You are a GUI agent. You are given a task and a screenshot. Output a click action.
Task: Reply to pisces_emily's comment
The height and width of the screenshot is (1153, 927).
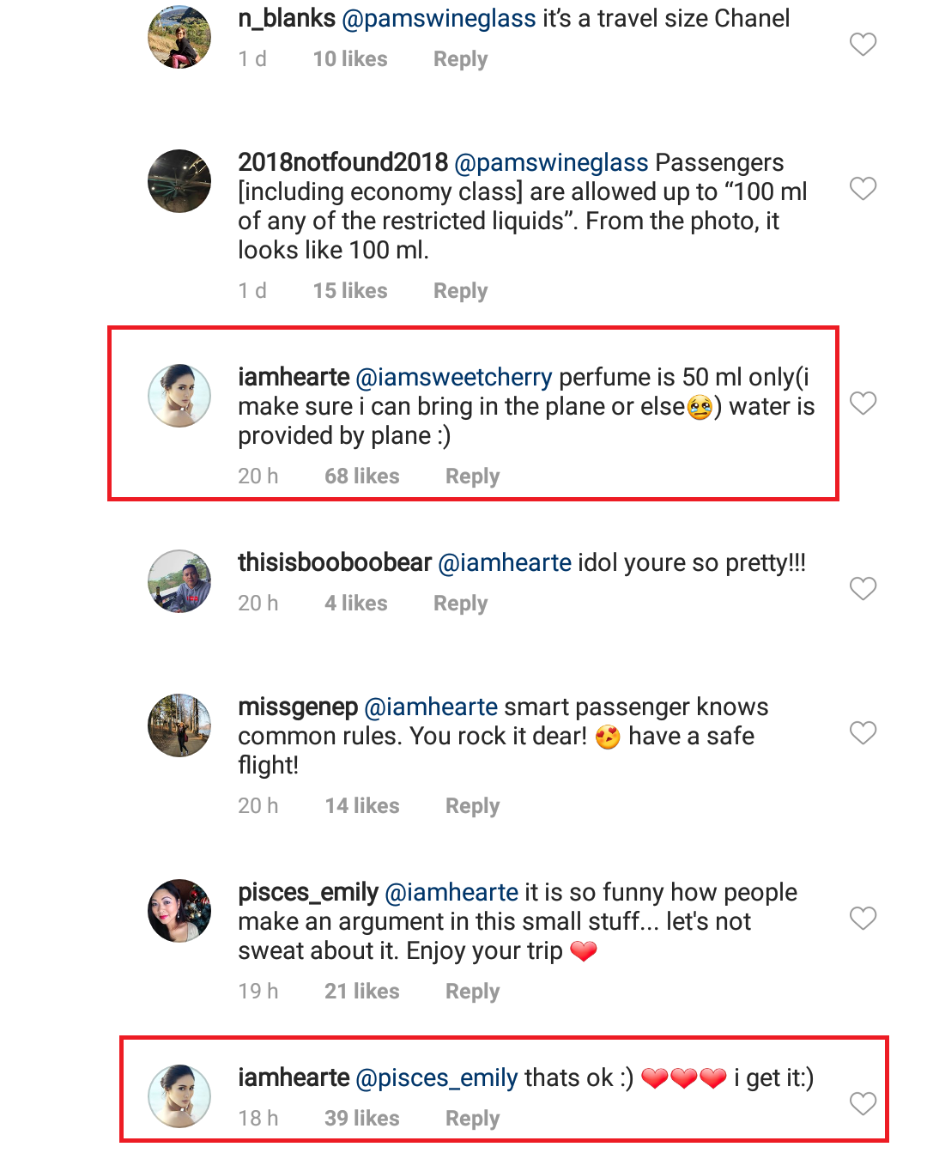[x=472, y=992]
